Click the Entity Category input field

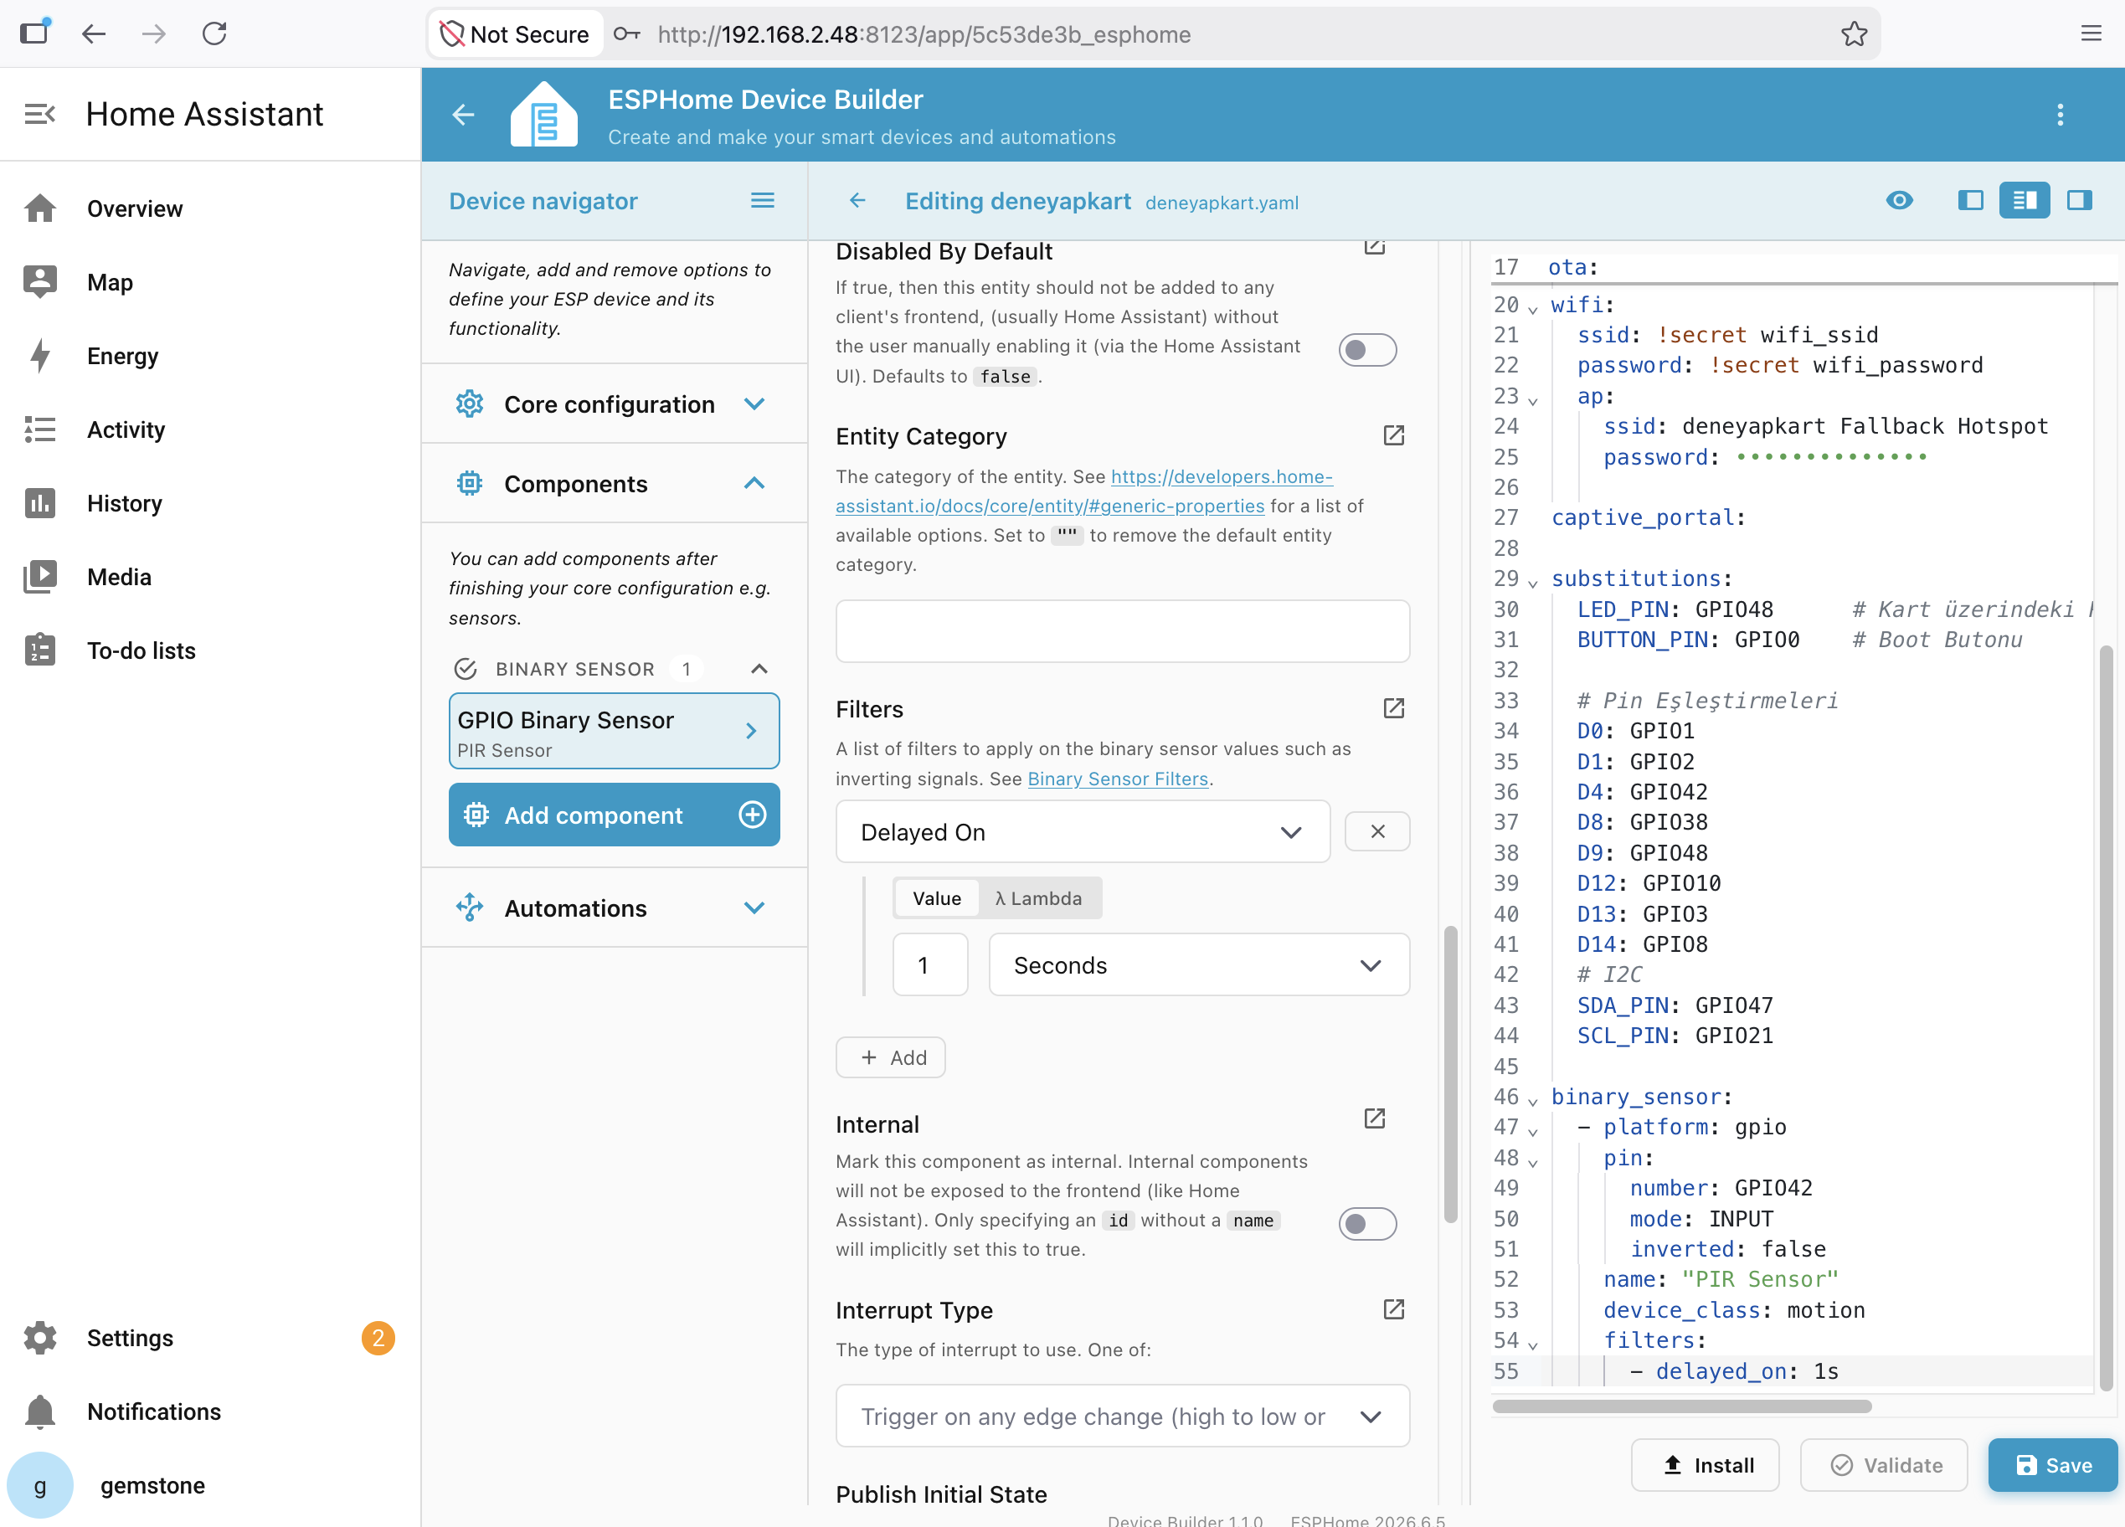click(1123, 631)
